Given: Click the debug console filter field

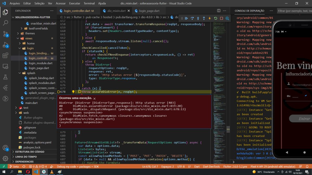Looking at the screenshot, I should point(294,11).
